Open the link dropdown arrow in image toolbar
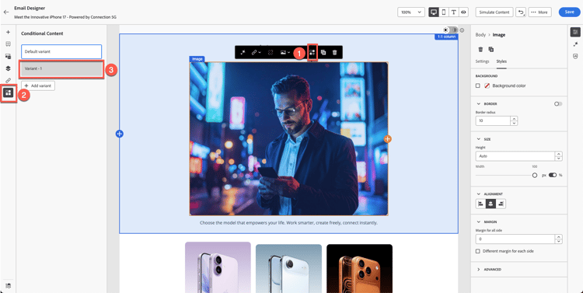The height and width of the screenshot is (293, 583). [259, 53]
